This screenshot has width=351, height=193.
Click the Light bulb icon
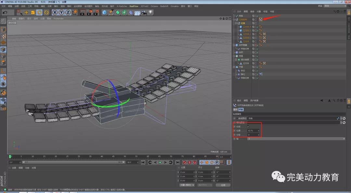click(x=150, y=12)
